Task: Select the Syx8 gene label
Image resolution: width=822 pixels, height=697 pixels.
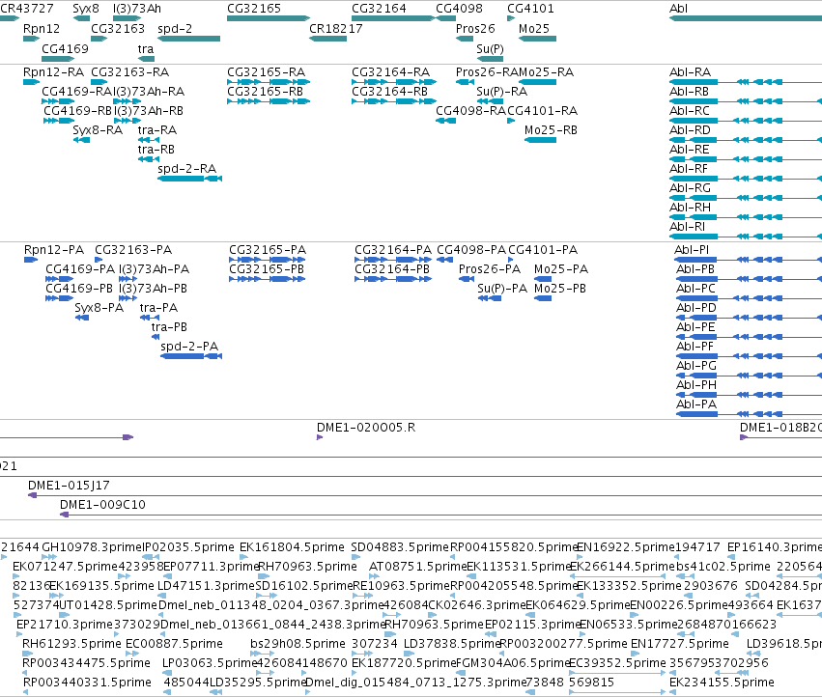Action: (x=85, y=9)
